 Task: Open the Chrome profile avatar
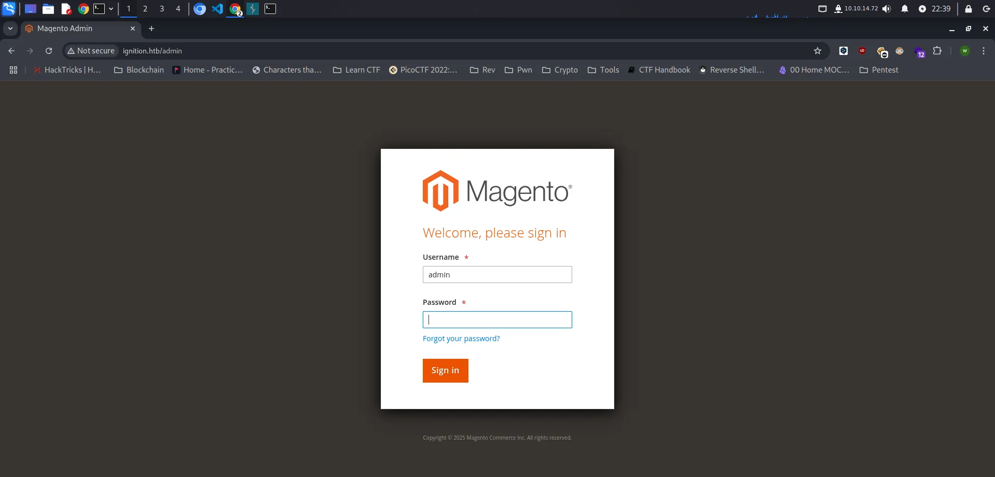coord(965,51)
